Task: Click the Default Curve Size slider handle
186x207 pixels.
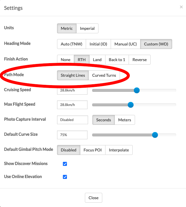Action: pos(155,135)
